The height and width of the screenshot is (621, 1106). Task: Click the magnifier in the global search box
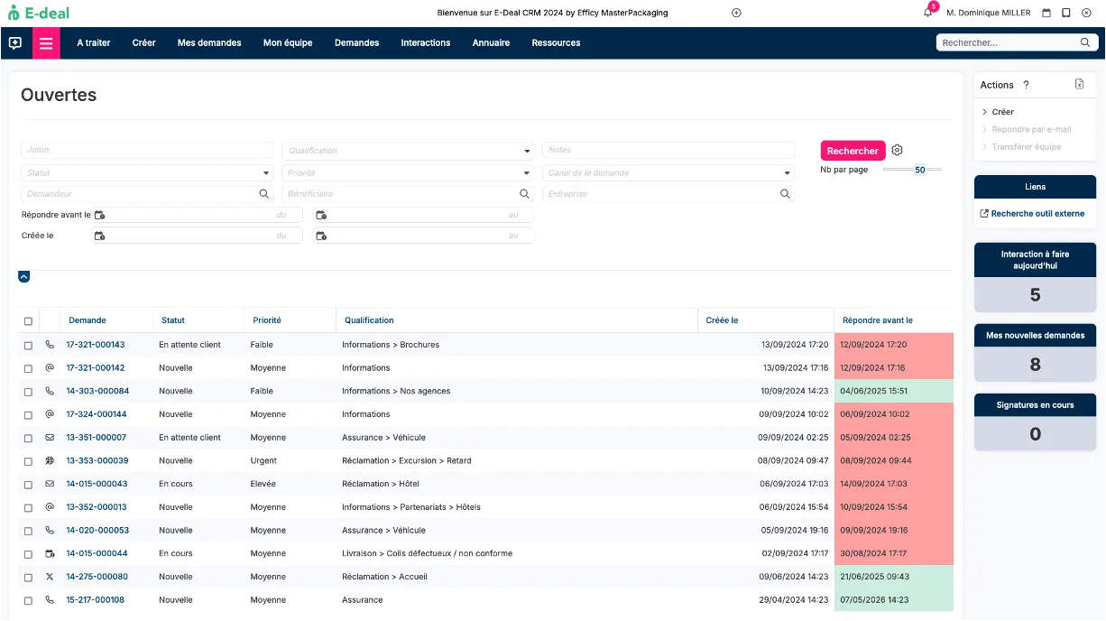pos(1085,42)
